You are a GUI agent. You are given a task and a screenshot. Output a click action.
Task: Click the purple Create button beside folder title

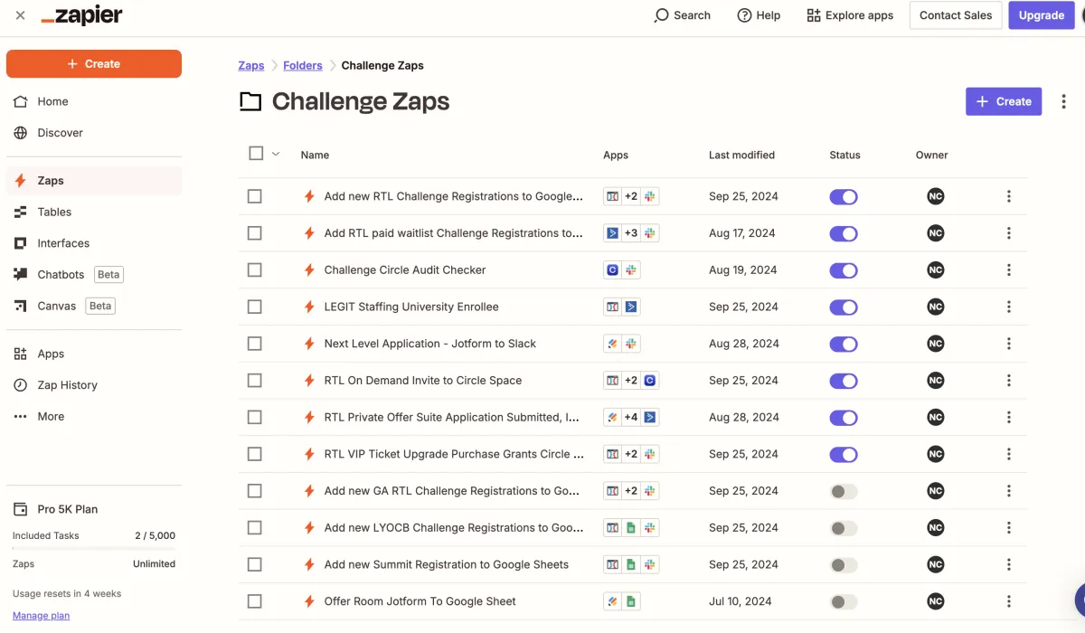tap(1004, 102)
